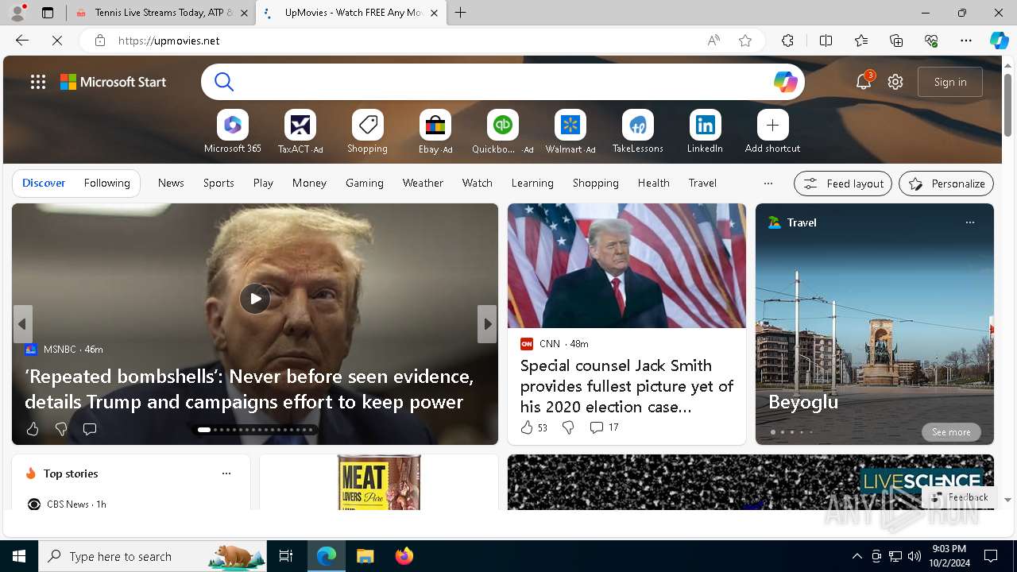1017x572 pixels.
Task: Select the Discover feed tab
Action: (x=44, y=183)
